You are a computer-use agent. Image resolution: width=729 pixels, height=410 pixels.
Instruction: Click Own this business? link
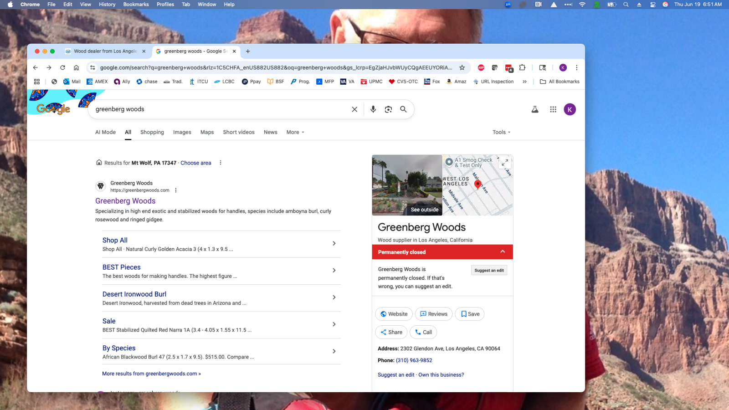[441, 375]
